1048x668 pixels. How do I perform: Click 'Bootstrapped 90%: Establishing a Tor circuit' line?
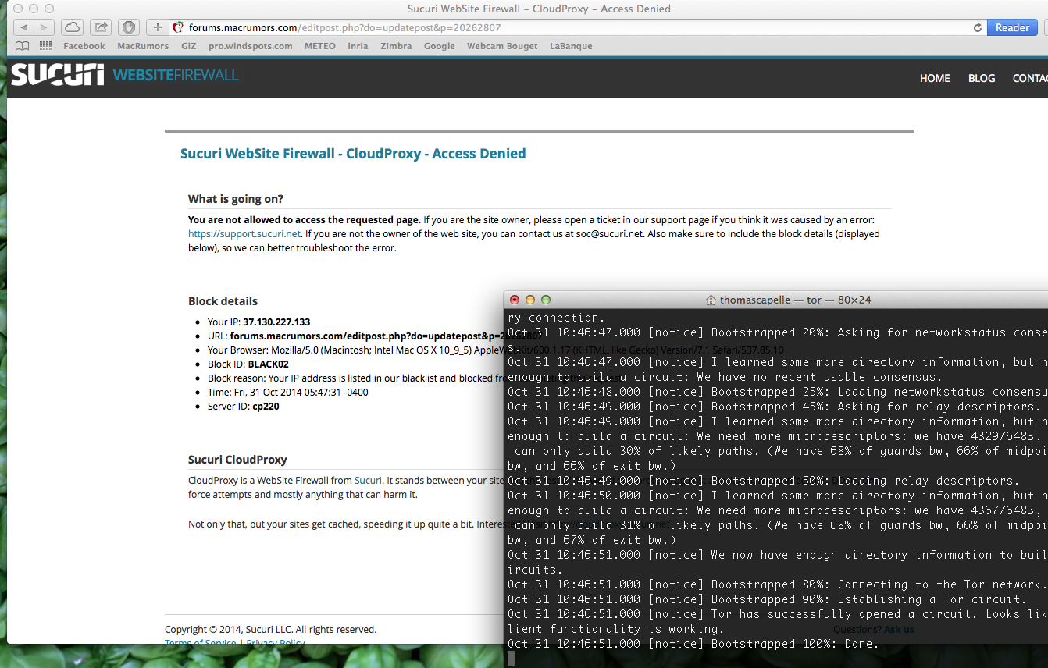click(767, 599)
